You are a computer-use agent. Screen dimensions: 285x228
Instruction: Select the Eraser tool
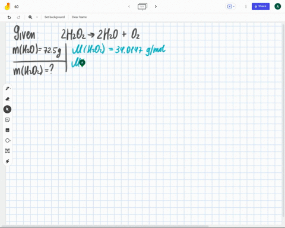[8, 99]
